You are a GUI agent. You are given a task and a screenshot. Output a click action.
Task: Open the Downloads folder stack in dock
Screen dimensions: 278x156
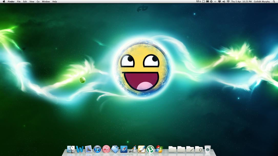(x=199, y=149)
